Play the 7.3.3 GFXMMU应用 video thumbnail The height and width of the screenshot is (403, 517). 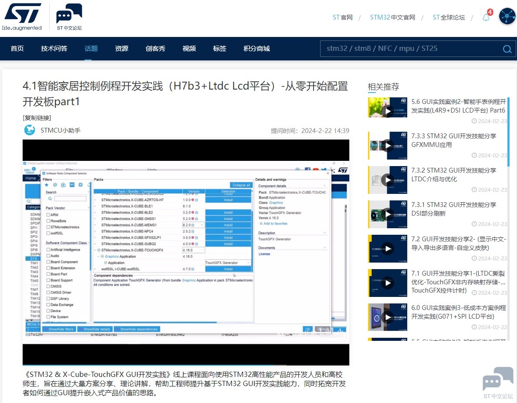click(388, 145)
